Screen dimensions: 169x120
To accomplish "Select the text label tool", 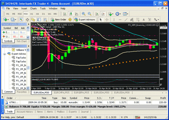I will [150, 20].
